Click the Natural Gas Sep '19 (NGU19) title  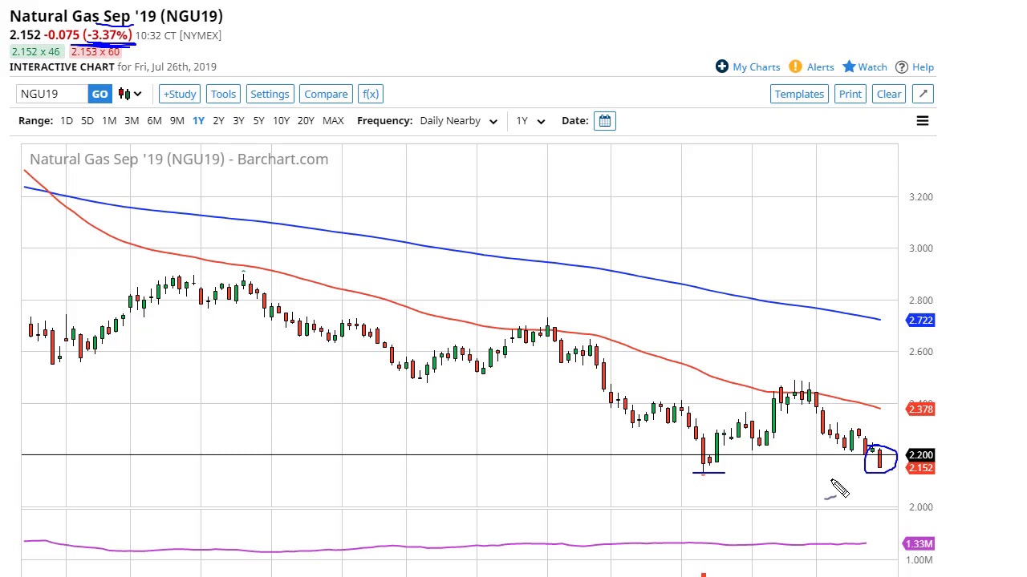coord(116,16)
